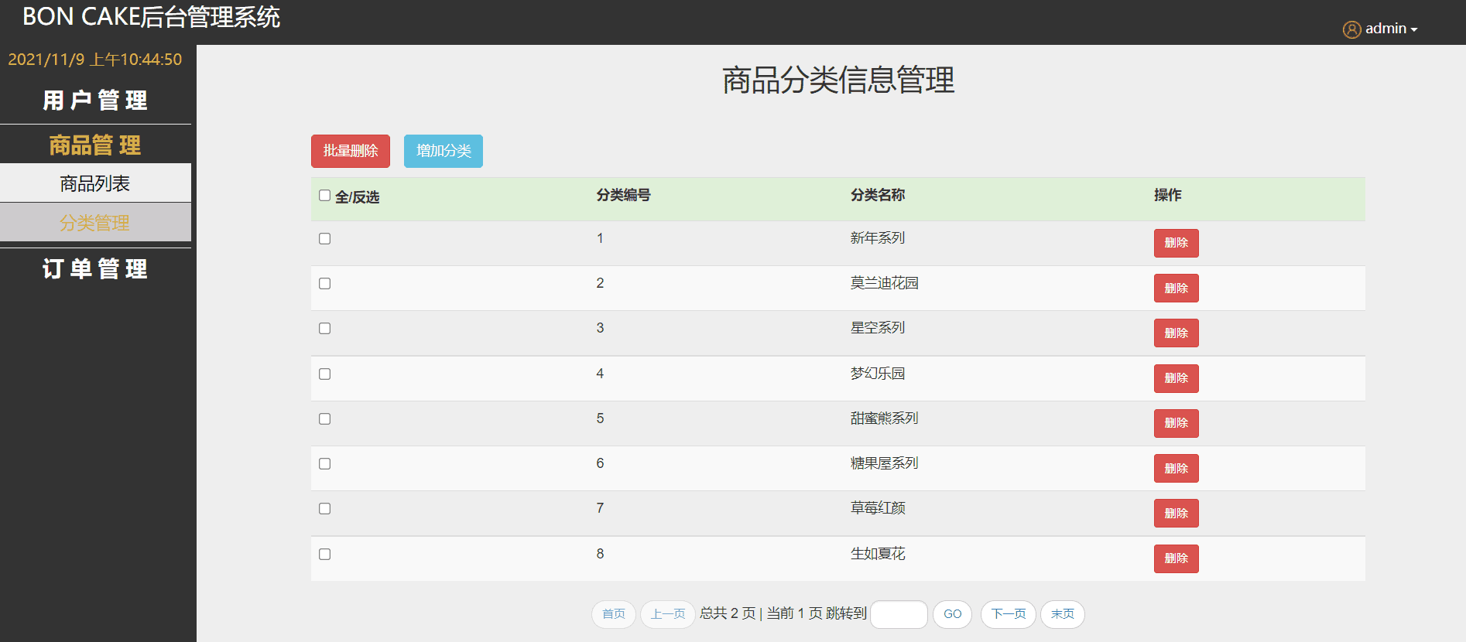This screenshot has width=1466, height=642.
Task: Check the box for 莫兰迪花园 row
Action: click(x=324, y=284)
